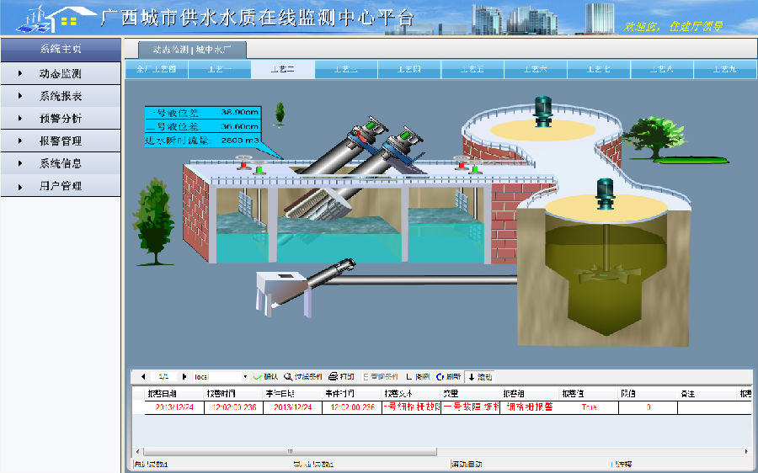Screen dimensions: 758x473
Task: Select the 全厂工艺图 overview tab
Action: click(157, 69)
